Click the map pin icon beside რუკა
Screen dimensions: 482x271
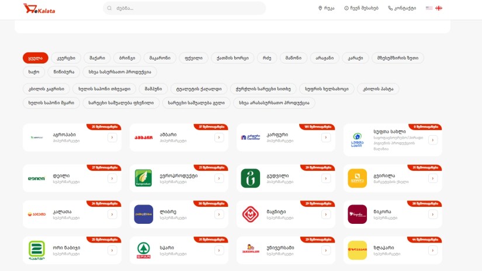click(x=320, y=8)
